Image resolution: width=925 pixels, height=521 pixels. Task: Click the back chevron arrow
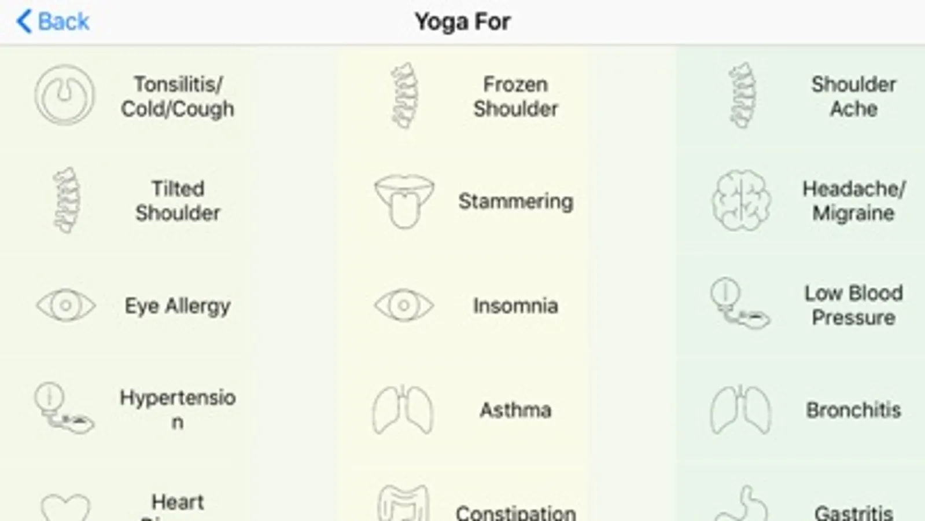24,22
